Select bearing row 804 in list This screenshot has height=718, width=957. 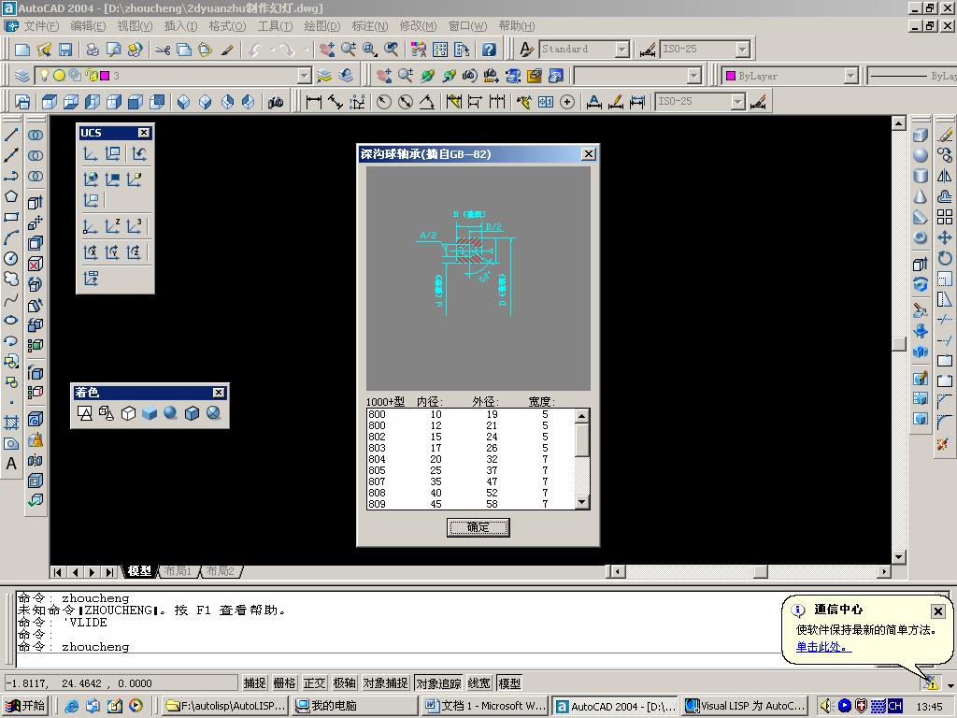pyautogui.click(x=471, y=459)
